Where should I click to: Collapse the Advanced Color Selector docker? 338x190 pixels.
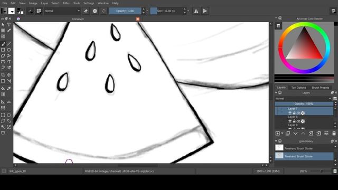pos(276,18)
